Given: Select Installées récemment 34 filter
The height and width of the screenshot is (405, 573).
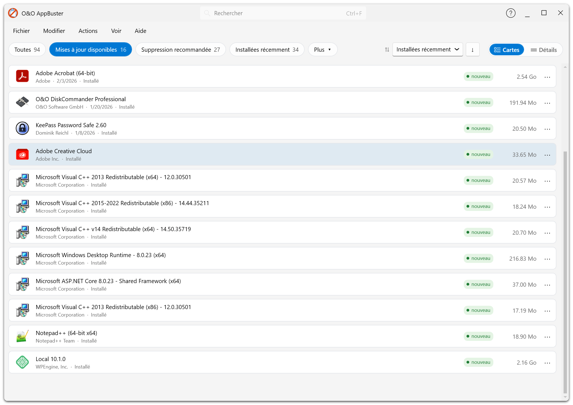Looking at the screenshot, I should click(x=267, y=49).
